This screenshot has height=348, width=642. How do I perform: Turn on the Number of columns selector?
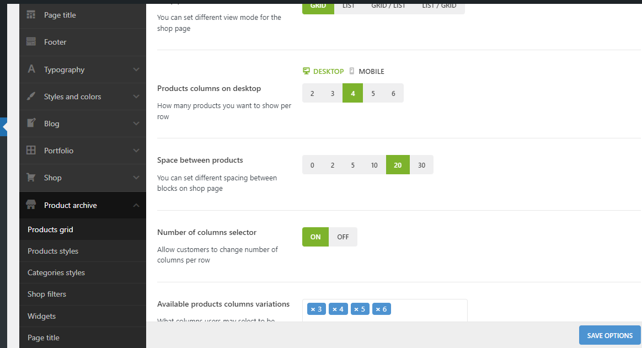(x=315, y=237)
